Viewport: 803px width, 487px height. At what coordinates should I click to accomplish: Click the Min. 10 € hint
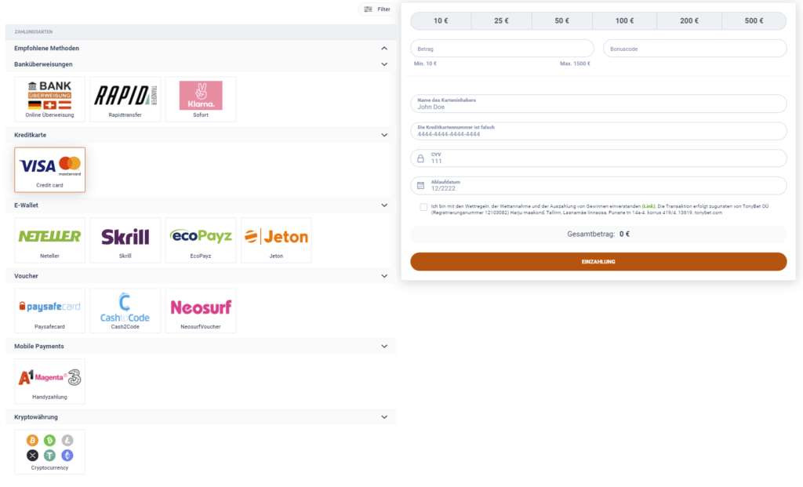tap(425, 64)
